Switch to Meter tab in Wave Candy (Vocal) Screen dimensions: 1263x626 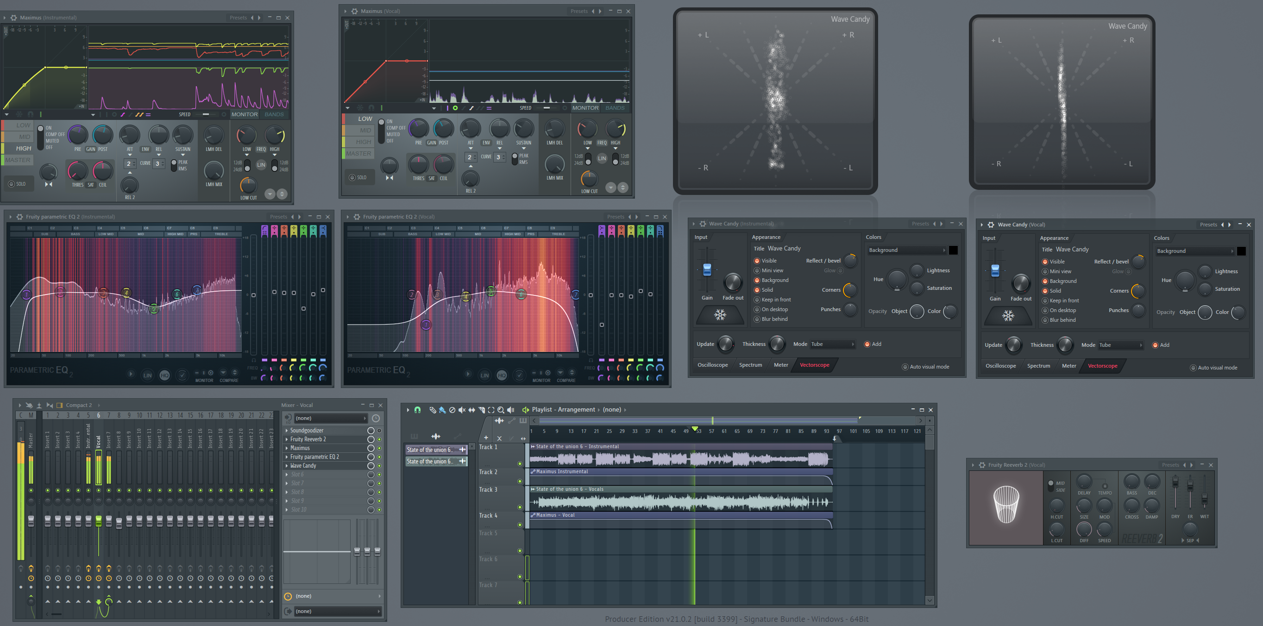point(1069,366)
